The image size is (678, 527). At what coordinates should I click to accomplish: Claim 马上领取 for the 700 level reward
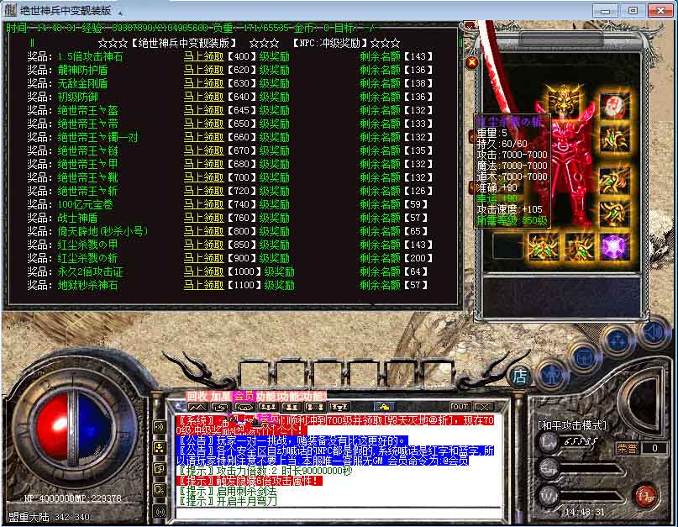(x=203, y=177)
